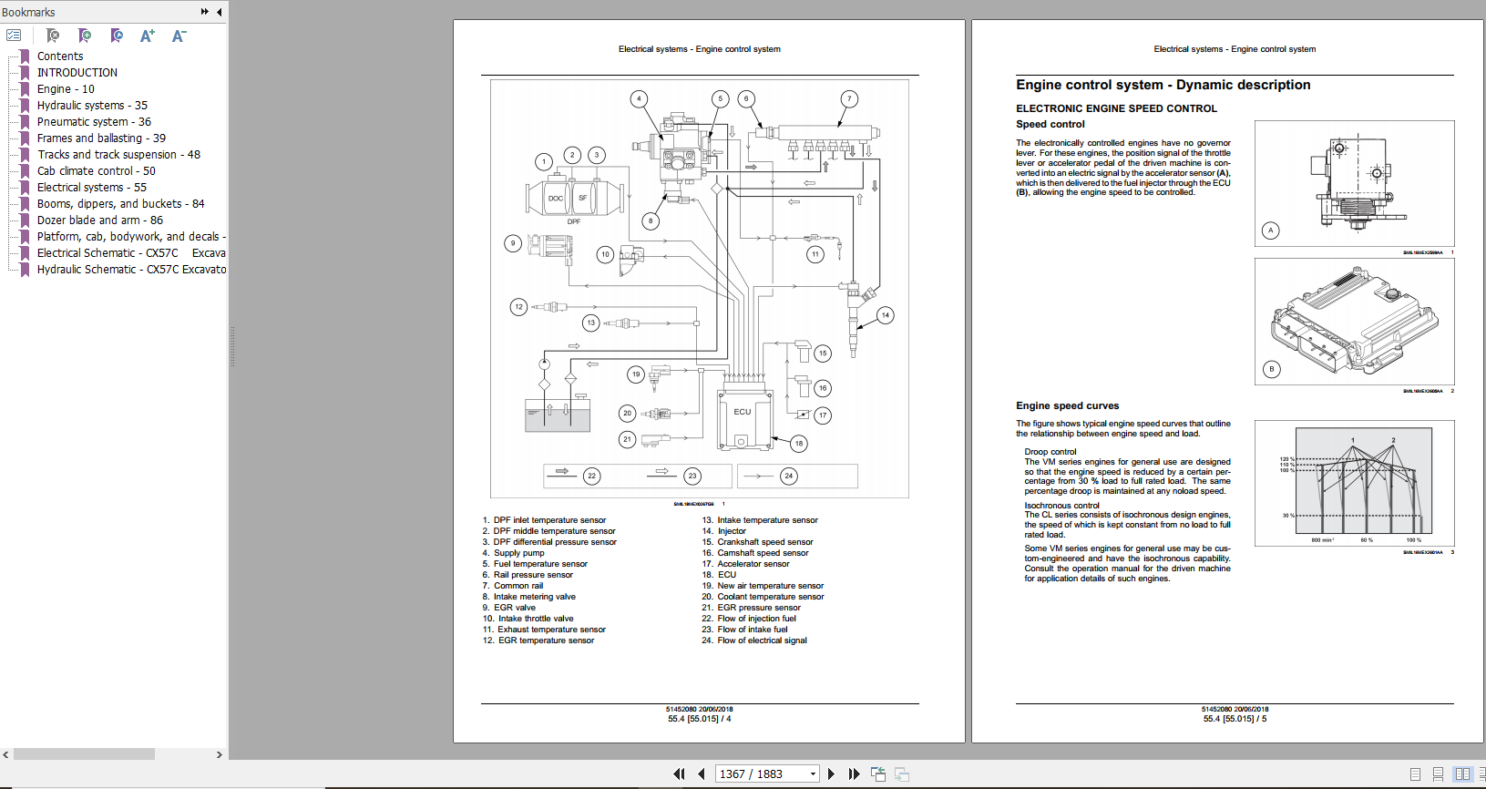Go to the previous page

[x=701, y=774]
